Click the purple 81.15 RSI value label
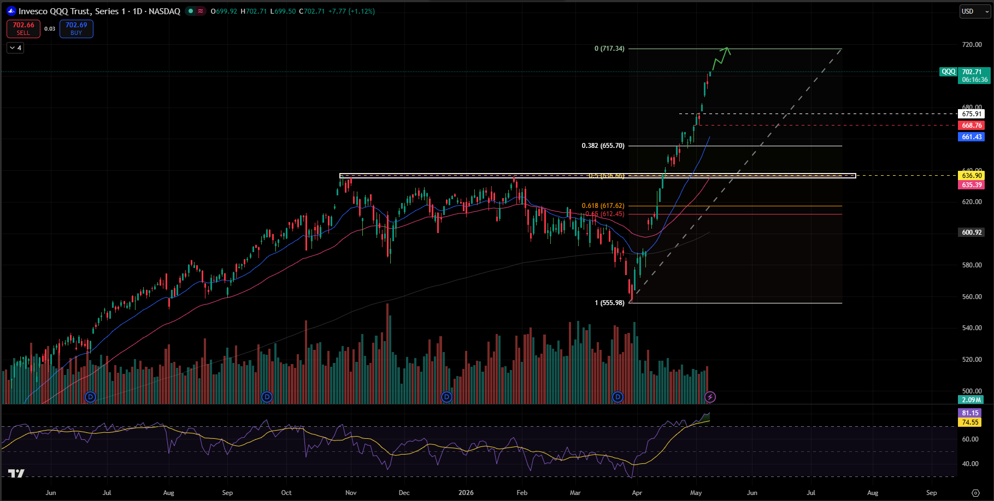The width and height of the screenshot is (994, 501). point(971,413)
